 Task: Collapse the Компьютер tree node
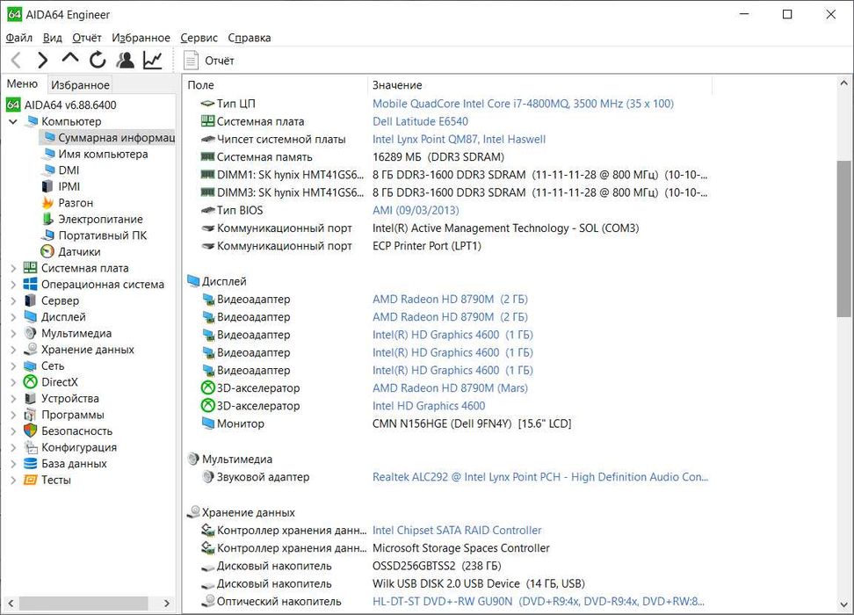pyautogui.click(x=13, y=121)
